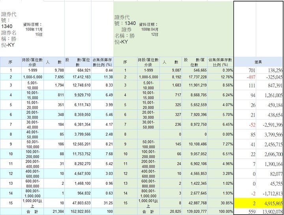
Task: Select the cell 1,422,345
Action: [194, 183]
